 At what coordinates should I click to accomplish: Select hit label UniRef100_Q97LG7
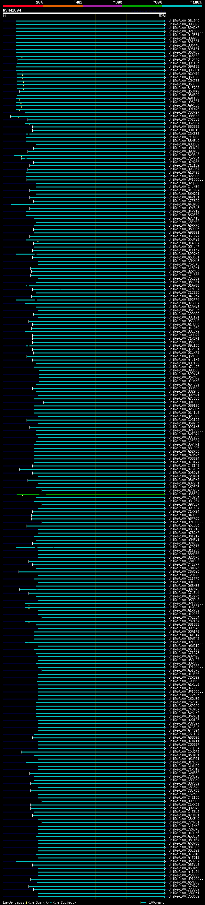[x=184, y=504]
